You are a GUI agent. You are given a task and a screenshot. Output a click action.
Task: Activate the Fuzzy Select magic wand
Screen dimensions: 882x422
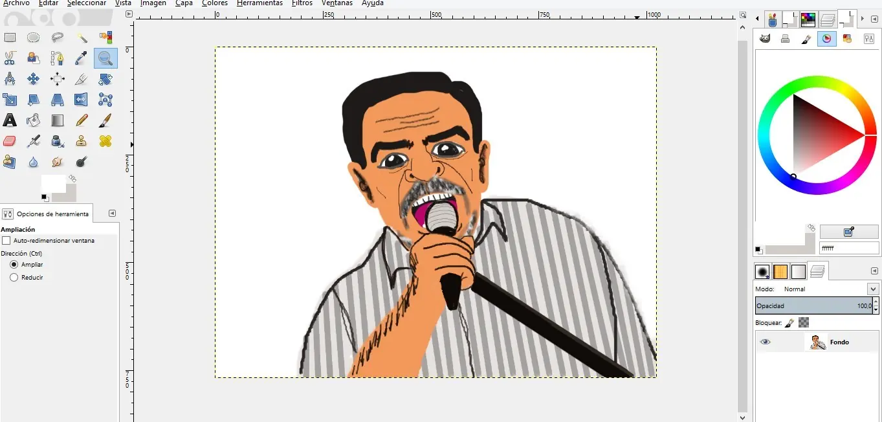[x=82, y=38]
